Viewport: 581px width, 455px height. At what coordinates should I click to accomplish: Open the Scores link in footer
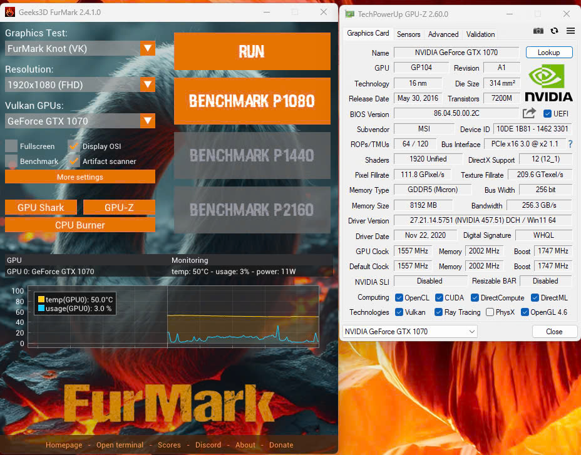[x=169, y=445]
